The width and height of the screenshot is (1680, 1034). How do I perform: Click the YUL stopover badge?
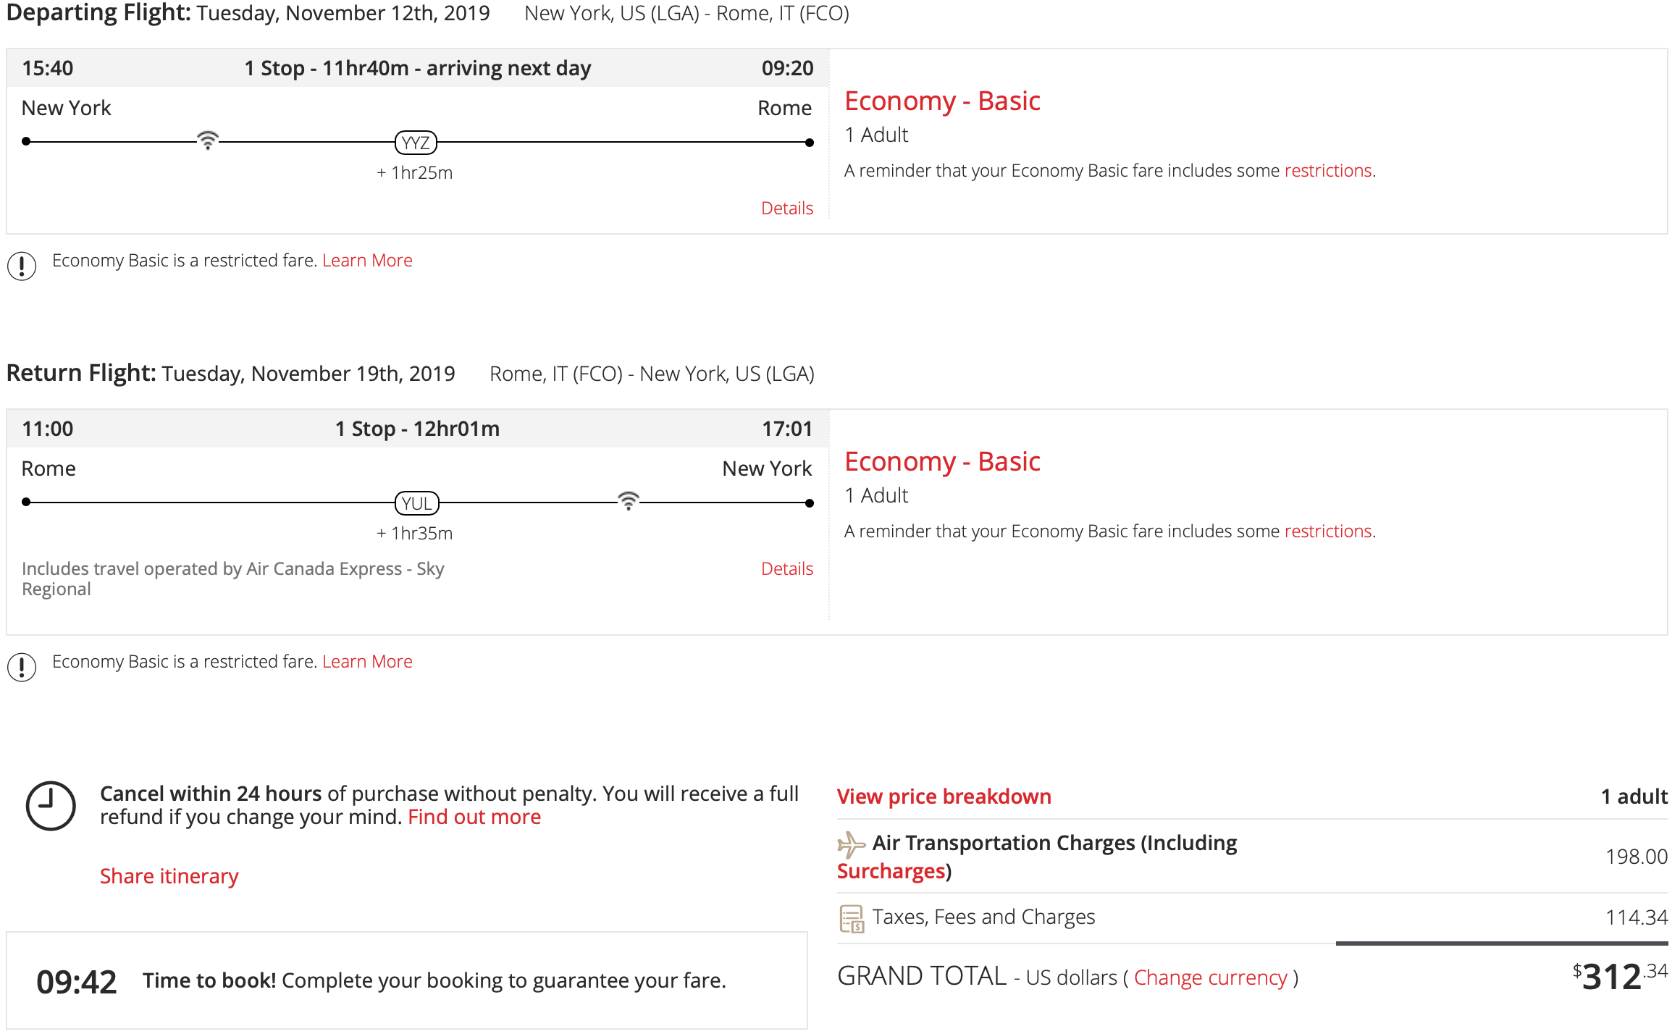coord(416,503)
